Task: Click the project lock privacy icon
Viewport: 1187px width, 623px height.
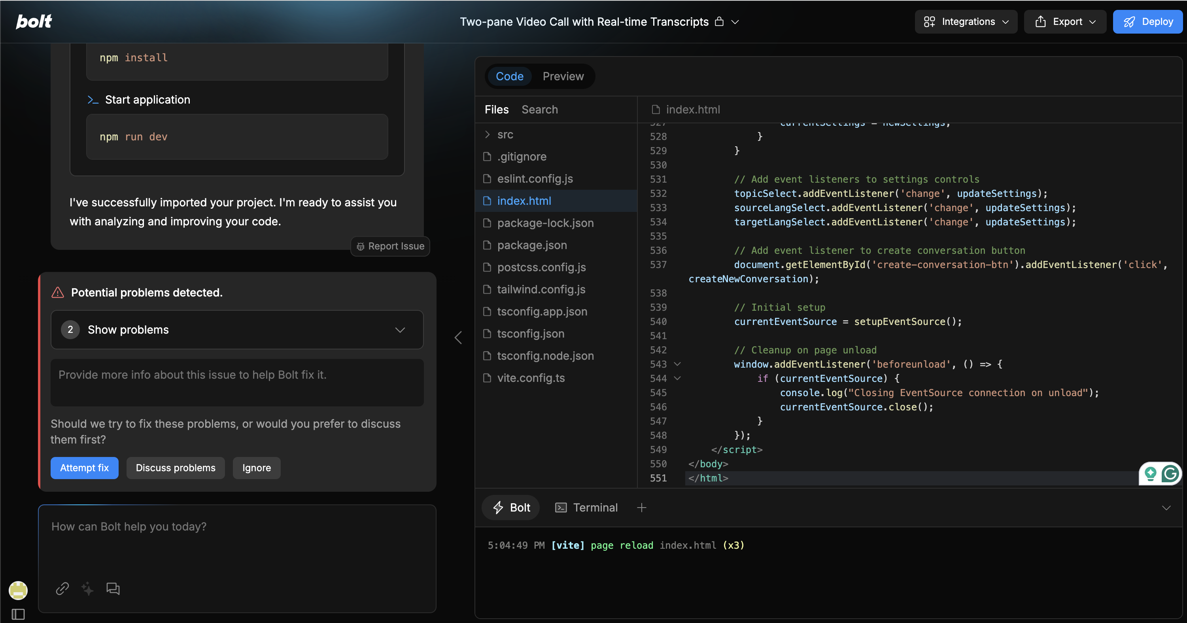Action: [719, 22]
